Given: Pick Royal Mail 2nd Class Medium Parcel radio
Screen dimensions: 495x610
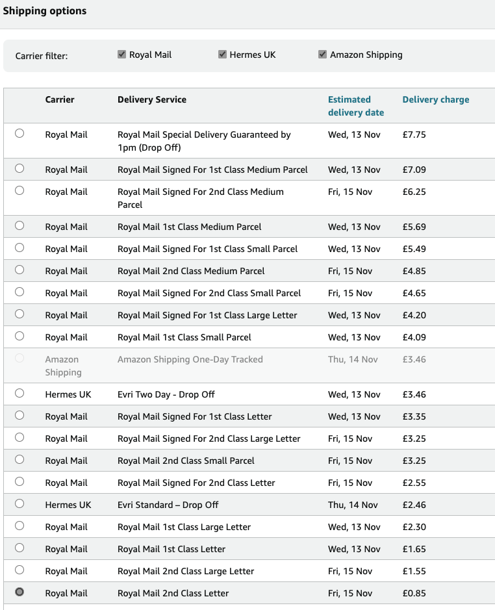Looking at the screenshot, I should coord(19,270).
